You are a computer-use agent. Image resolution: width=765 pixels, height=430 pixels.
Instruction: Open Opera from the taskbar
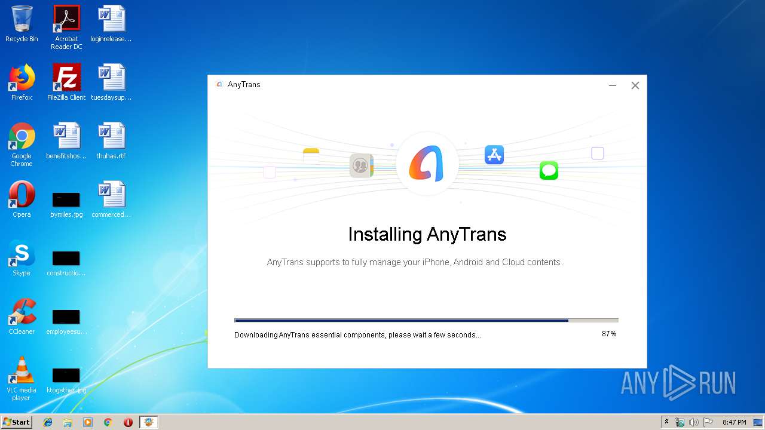128,422
